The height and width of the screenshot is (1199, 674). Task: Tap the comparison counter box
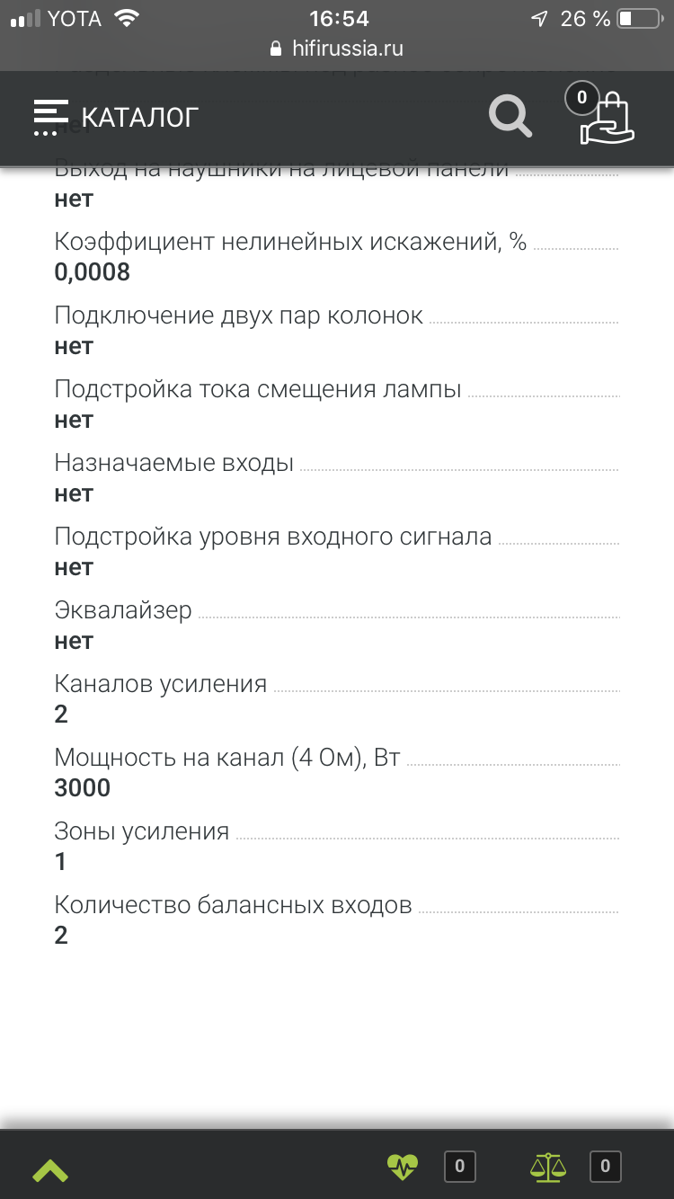(605, 1167)
